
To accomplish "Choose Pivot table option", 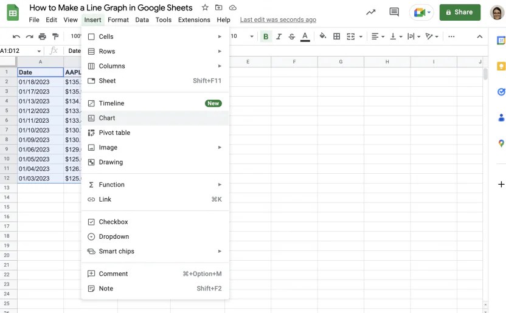I will (155, 133).
